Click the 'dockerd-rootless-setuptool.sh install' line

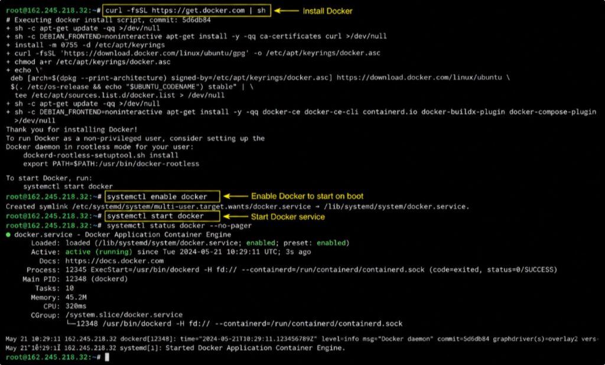pyautogui.click(x=100, y=155)
